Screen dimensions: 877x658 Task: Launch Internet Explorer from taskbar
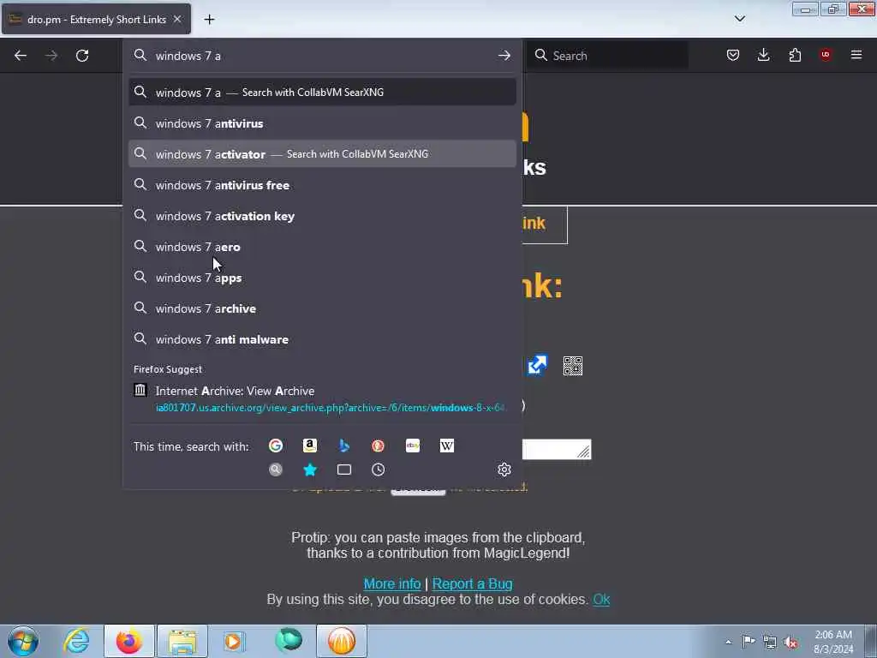[x=76, y=641]
